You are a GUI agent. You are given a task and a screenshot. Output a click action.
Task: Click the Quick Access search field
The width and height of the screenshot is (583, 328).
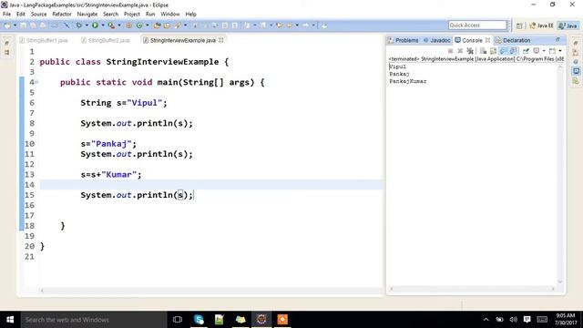(x=477, y=25)
